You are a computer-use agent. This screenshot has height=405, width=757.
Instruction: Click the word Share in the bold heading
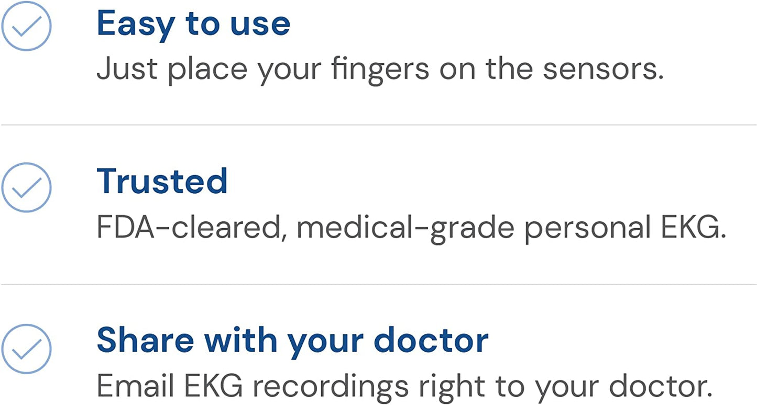[x=145, y=341]
